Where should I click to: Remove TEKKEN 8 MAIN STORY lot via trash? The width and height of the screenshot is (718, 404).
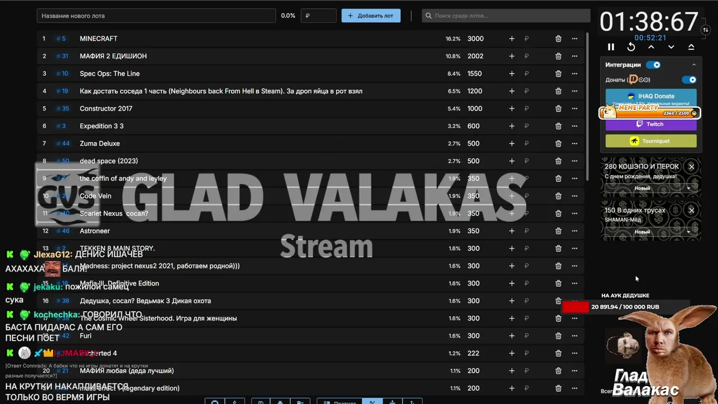(558, 249)
